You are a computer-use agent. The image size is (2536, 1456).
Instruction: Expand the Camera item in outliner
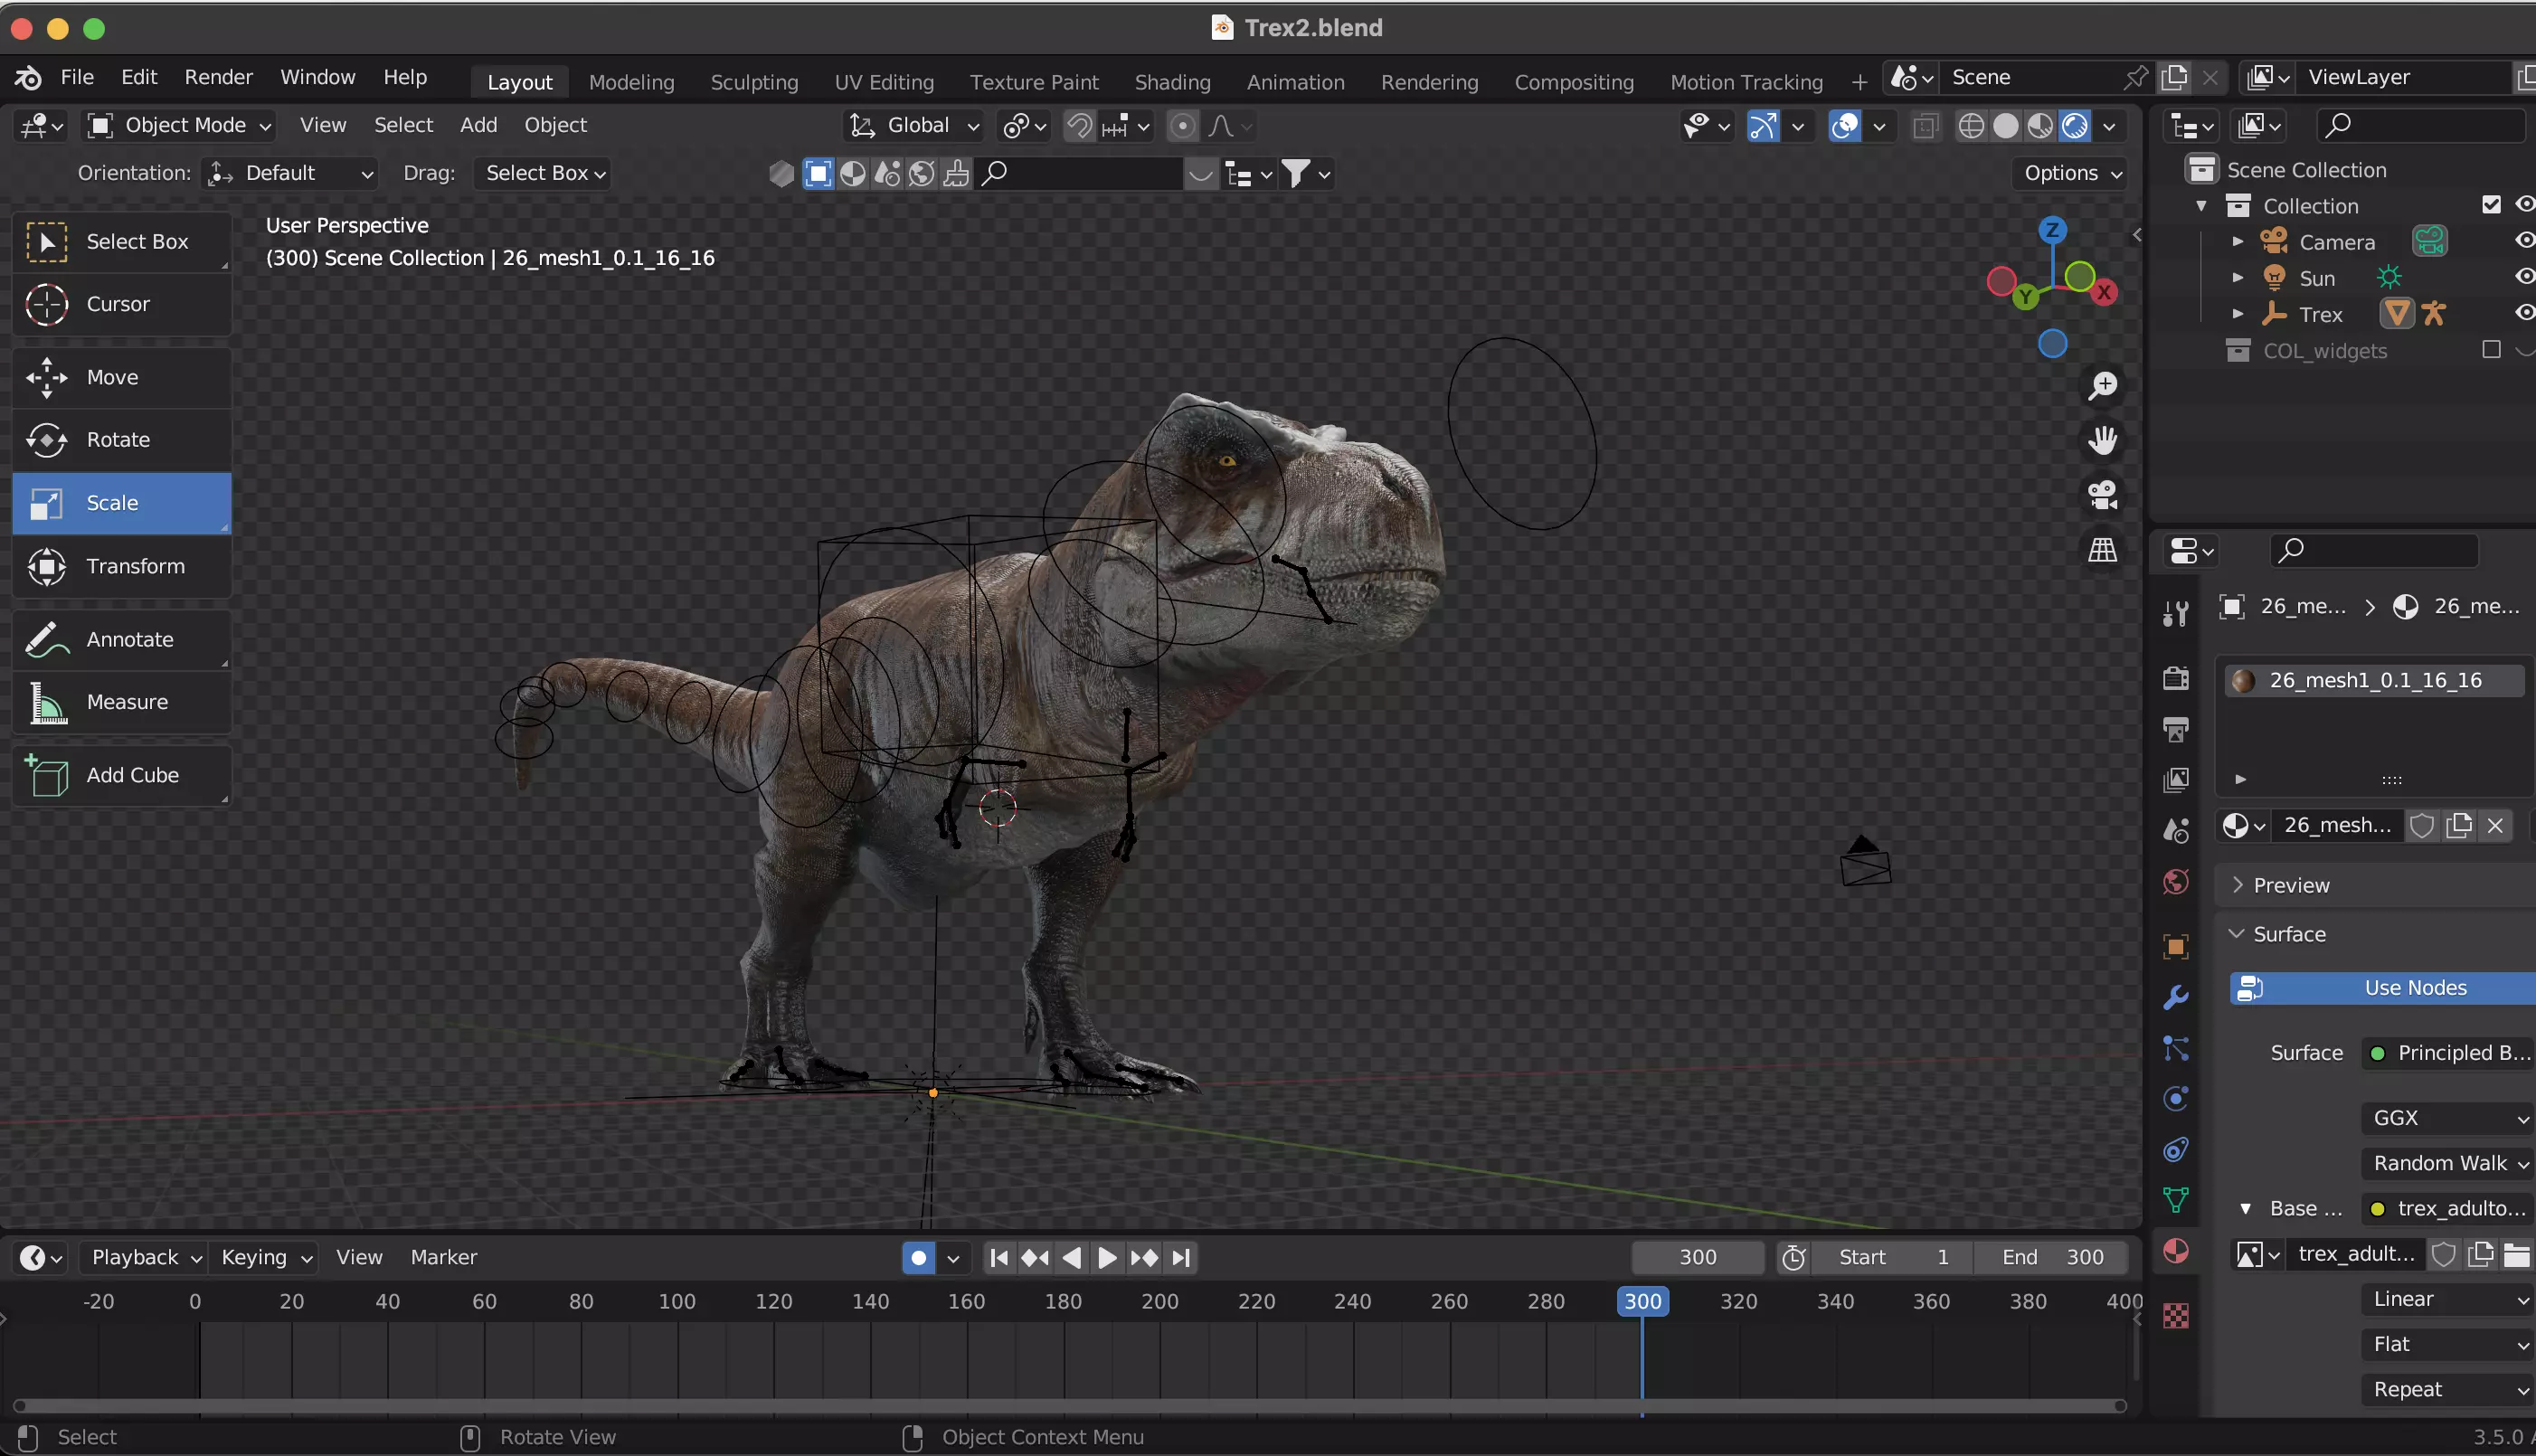click(2238, 241)
